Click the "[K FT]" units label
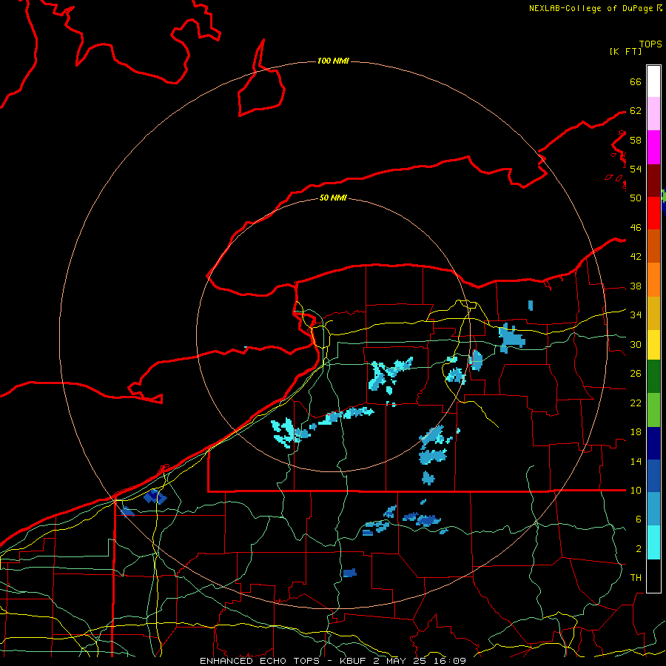 (x=625, y=51)
